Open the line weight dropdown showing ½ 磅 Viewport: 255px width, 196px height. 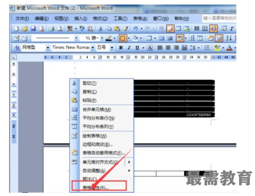(102, 38)
